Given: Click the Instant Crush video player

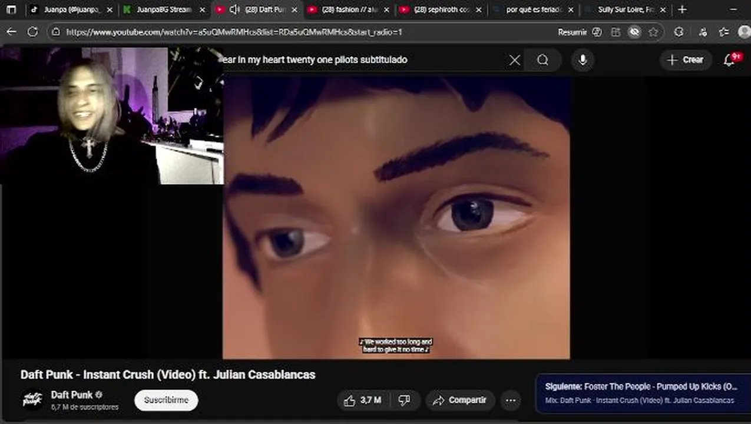Looking at the screenshot, I should click(396, 217).
